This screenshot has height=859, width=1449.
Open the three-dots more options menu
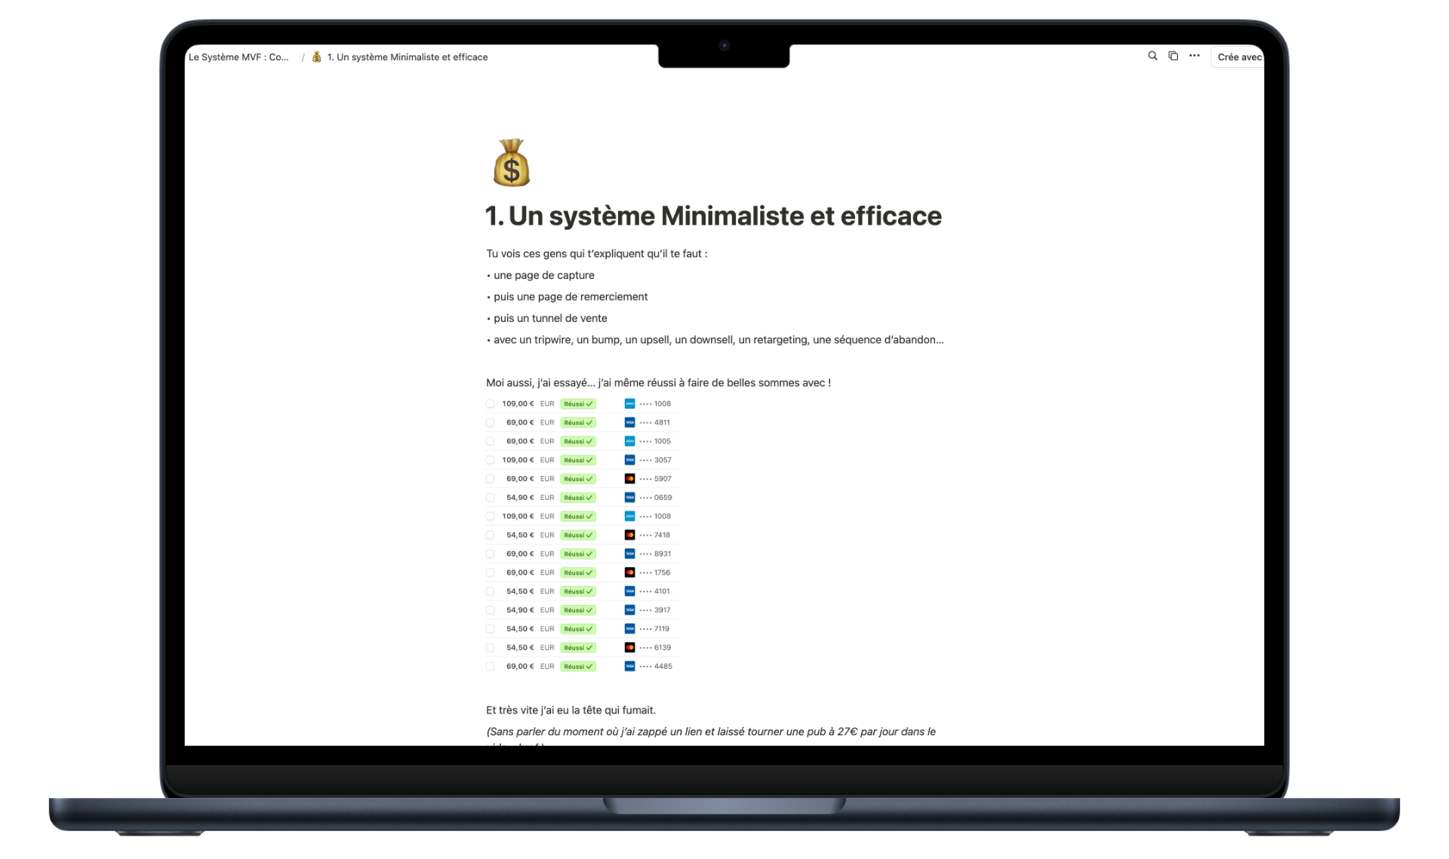(x=1194, y=56)
